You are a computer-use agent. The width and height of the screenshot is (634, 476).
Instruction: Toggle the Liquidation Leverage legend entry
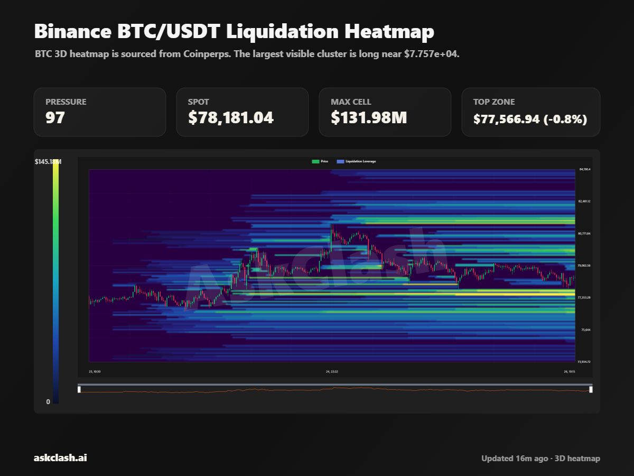(x=356, y=161)
